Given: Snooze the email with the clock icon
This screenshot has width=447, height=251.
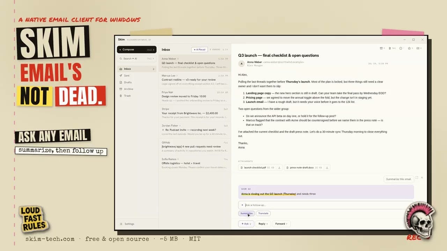Looking at the screenshot, I should [401, 48].
